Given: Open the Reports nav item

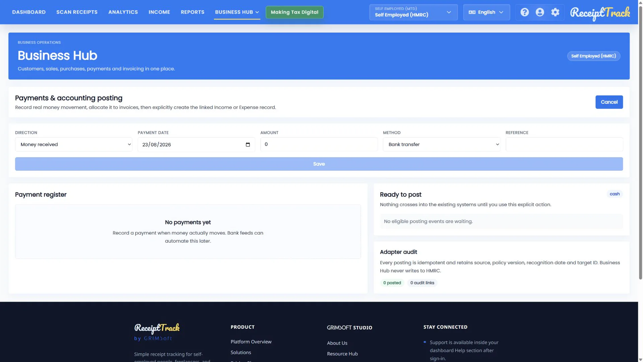Looking at the screenshot, I should pos(193,12).
